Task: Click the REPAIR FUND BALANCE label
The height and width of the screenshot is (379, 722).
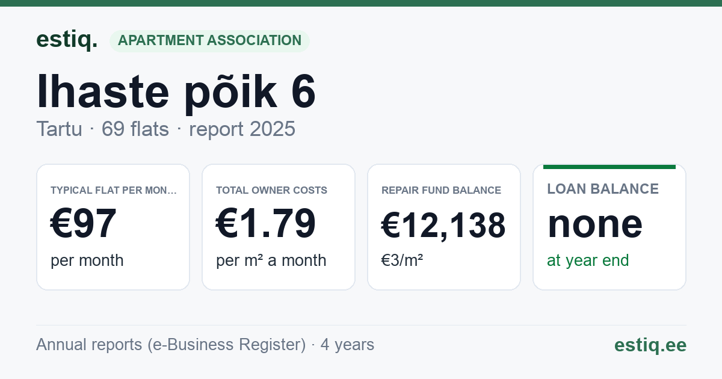Action: coord(441,190)
